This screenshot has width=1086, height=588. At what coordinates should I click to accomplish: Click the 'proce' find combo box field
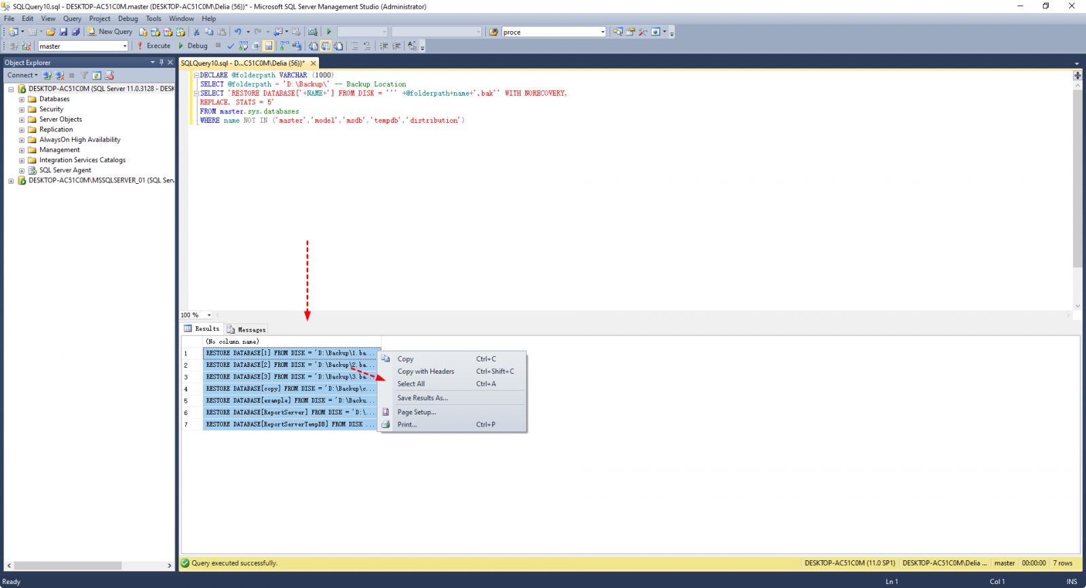pos(550,32)
